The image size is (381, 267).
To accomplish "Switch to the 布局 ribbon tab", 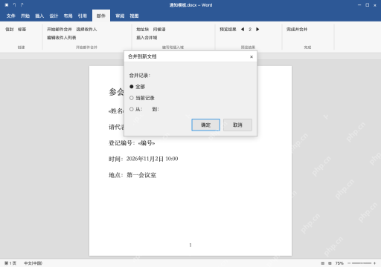I will [68, 16].
